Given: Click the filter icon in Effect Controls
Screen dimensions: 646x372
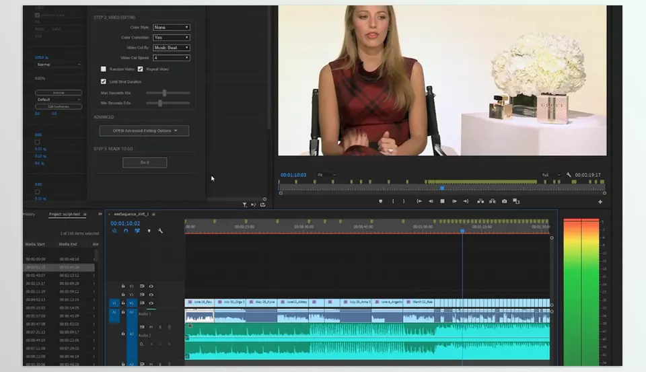Looking at the screenshot, I should (244, 204).
